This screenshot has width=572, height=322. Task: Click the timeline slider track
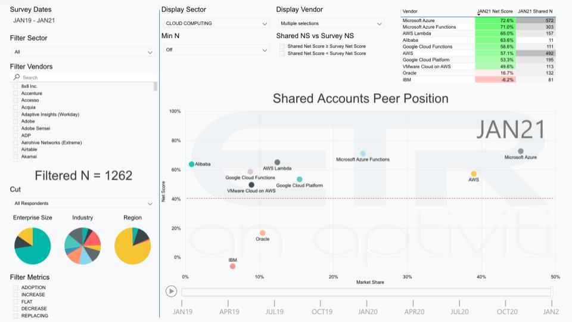(x=366, y=292)
